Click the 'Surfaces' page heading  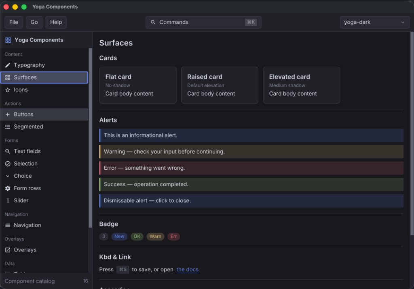point(116,43)
